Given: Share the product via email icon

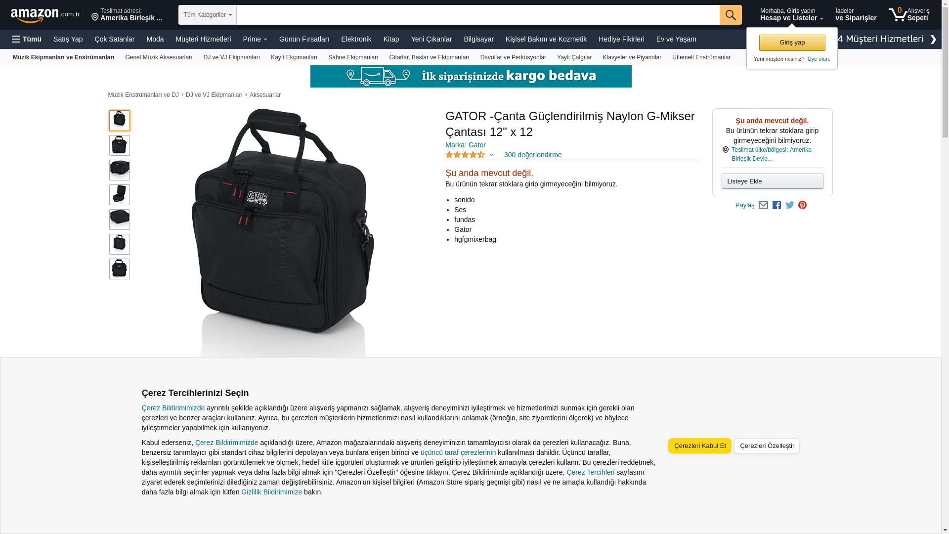Looking at the screenshot, I should (763, 205).
